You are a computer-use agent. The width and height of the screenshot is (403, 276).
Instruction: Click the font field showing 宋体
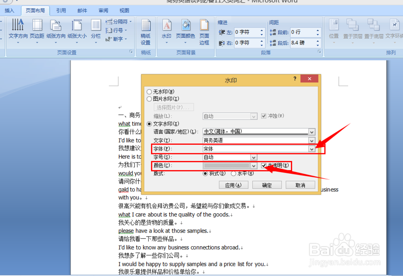tap(256, 149)
